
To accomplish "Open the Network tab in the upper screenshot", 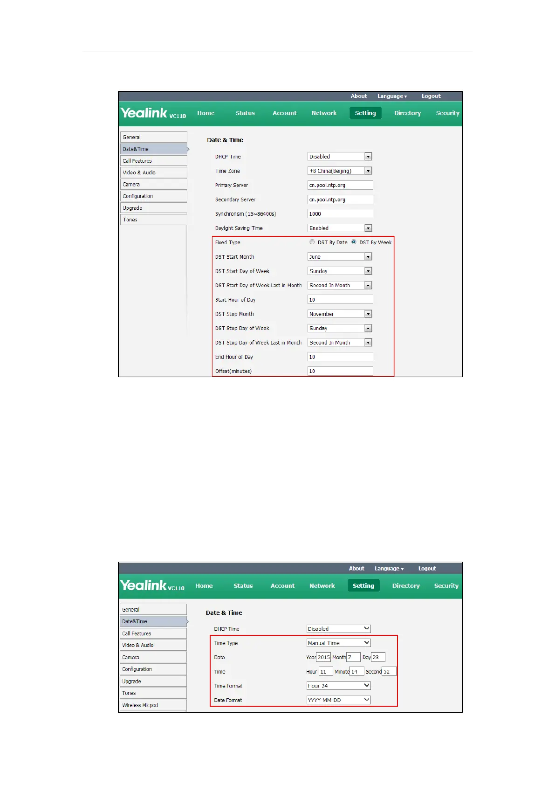I will (x=324, y=113).
